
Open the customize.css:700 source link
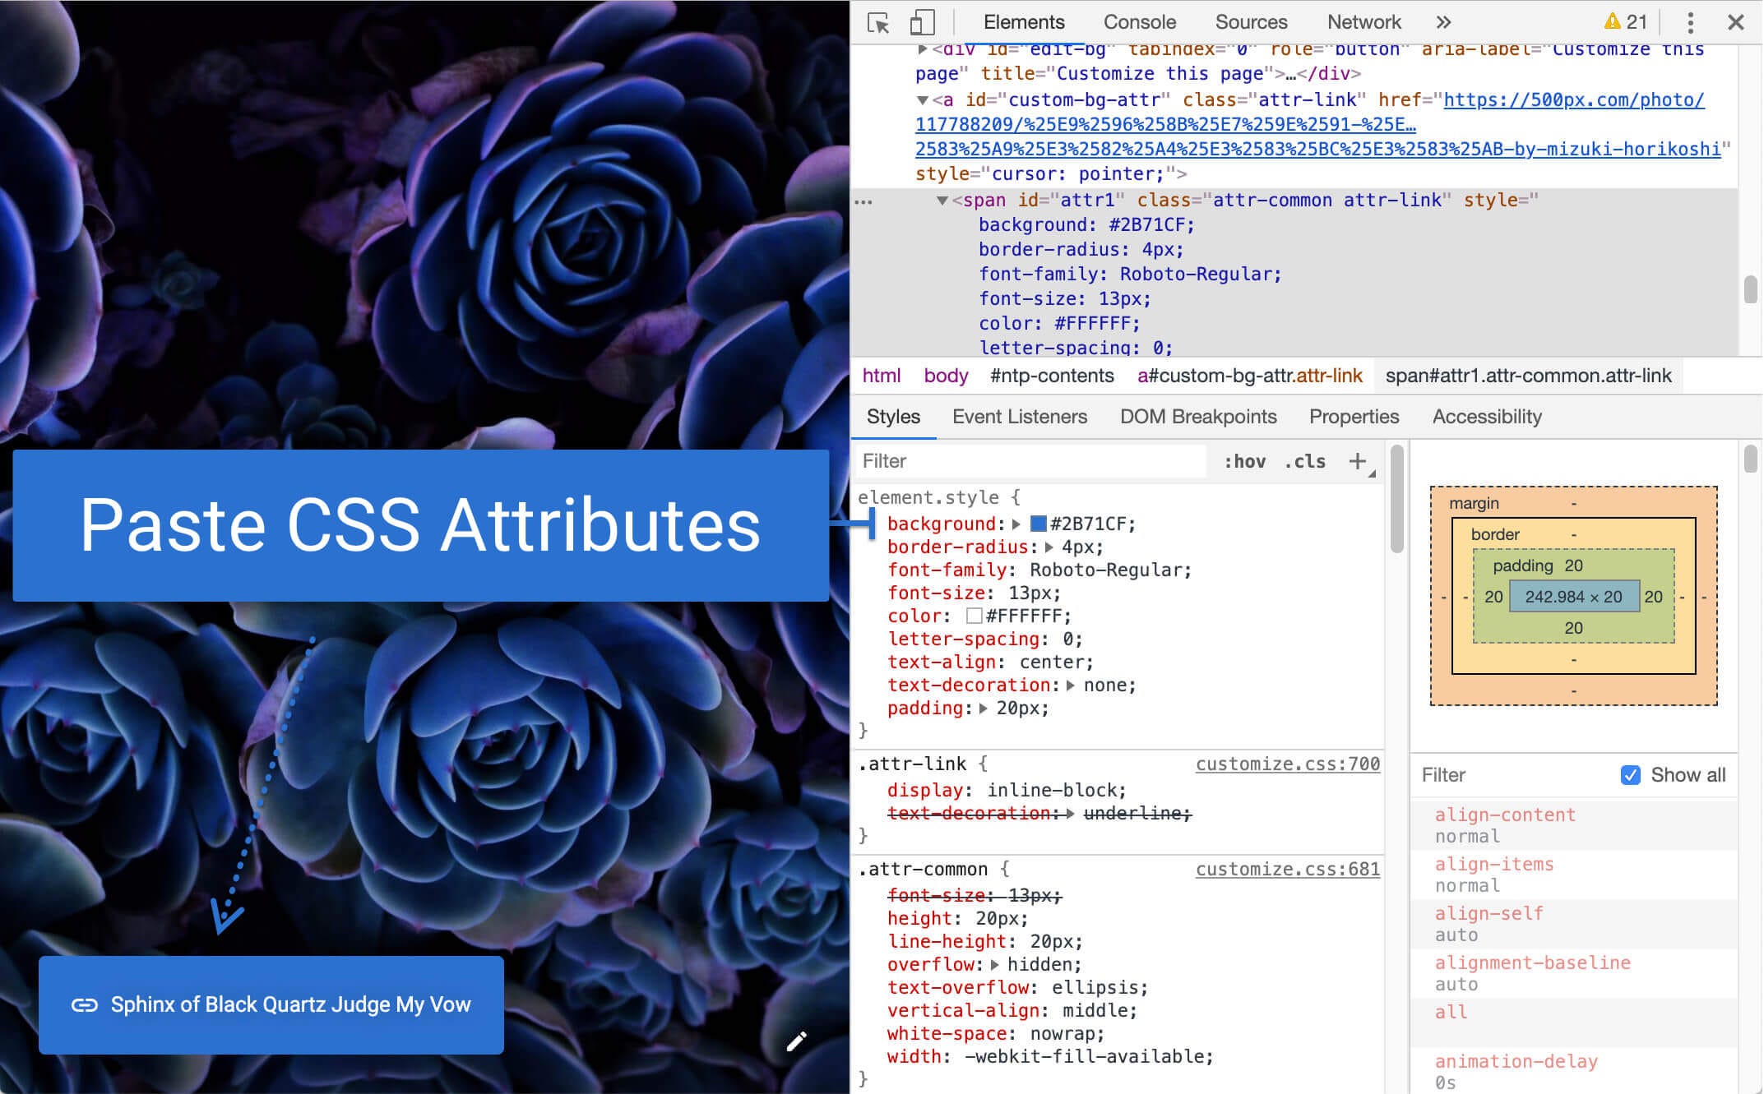tap(1287, 764)
